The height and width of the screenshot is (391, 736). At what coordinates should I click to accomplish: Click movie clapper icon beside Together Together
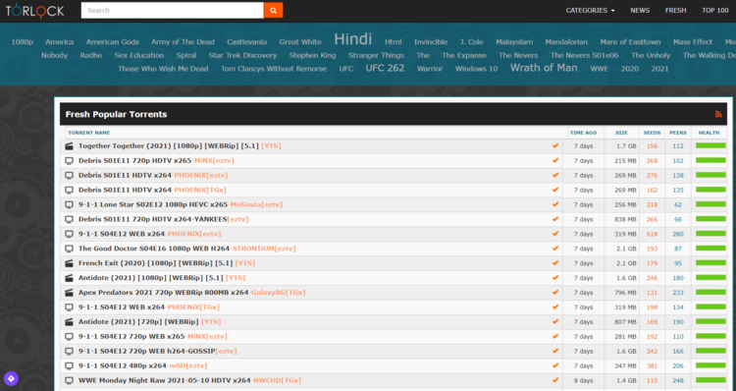[70, 146]
